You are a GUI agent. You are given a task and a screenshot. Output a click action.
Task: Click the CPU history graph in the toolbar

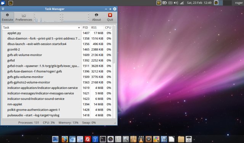(x=48, y=18)
